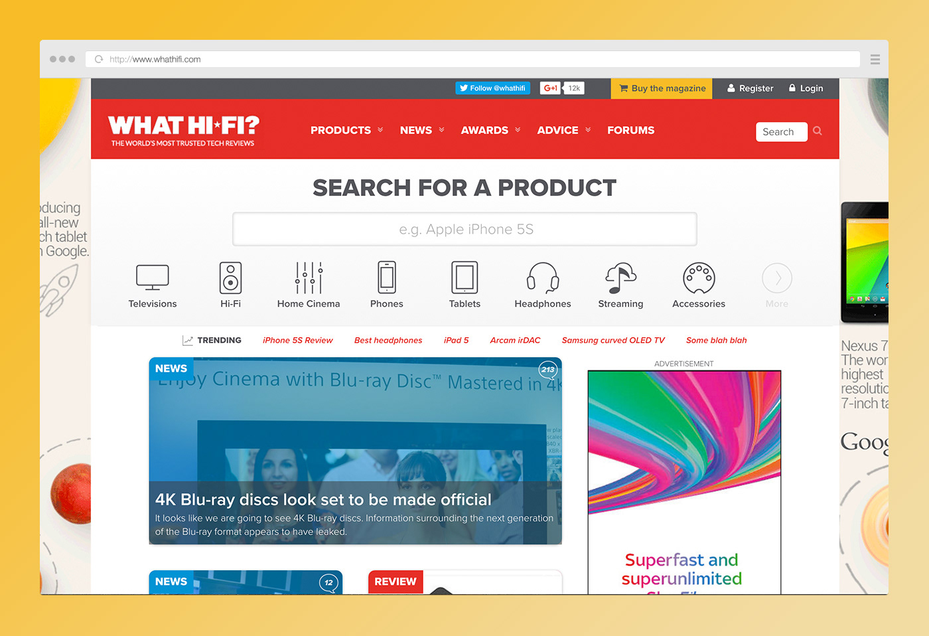Click the search magnifier icon in header
The image size is (929, 636).
[818, 131]
